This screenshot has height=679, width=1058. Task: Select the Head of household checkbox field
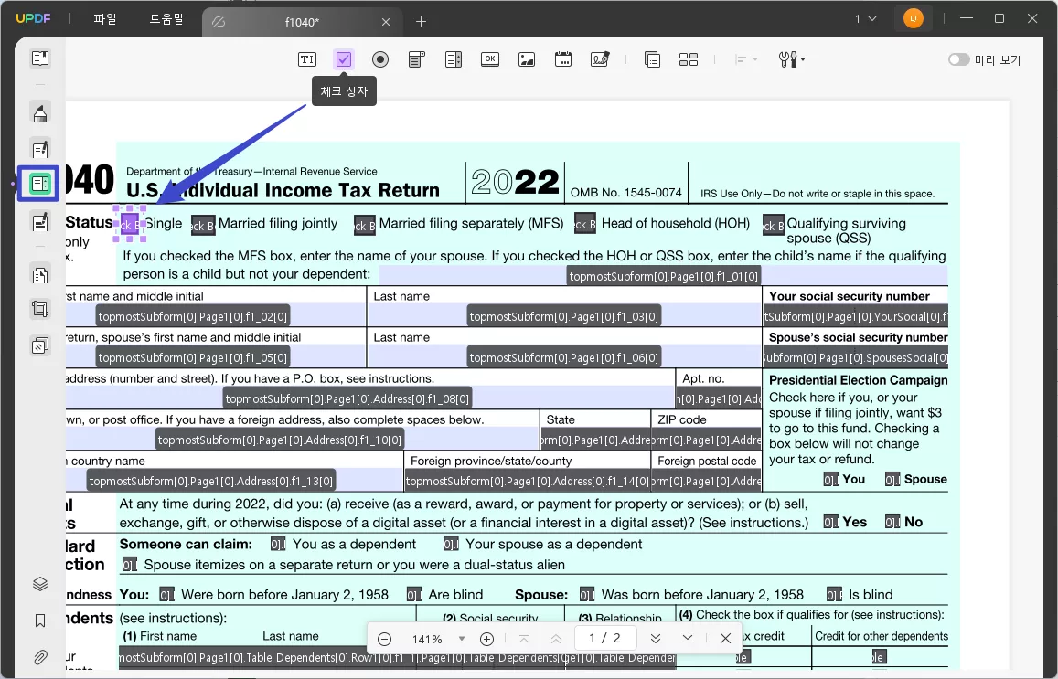point(585,224)
